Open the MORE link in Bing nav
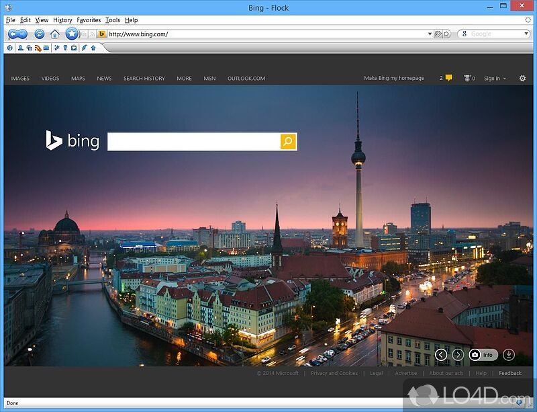Image resolution: width=537 pixels, height=412 pixels. pyautogui.click(x=184, y=79)
